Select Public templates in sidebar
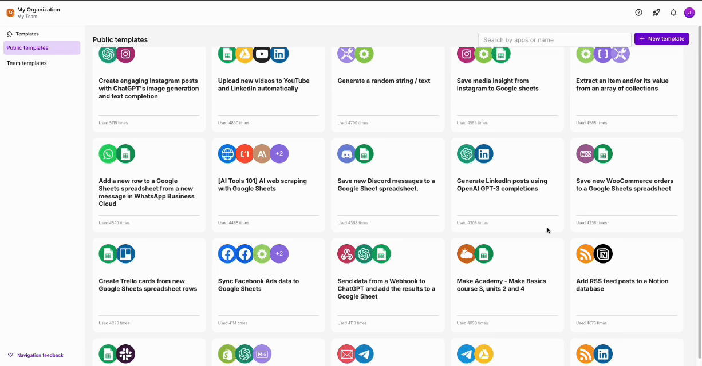 (x=42, y=48)
